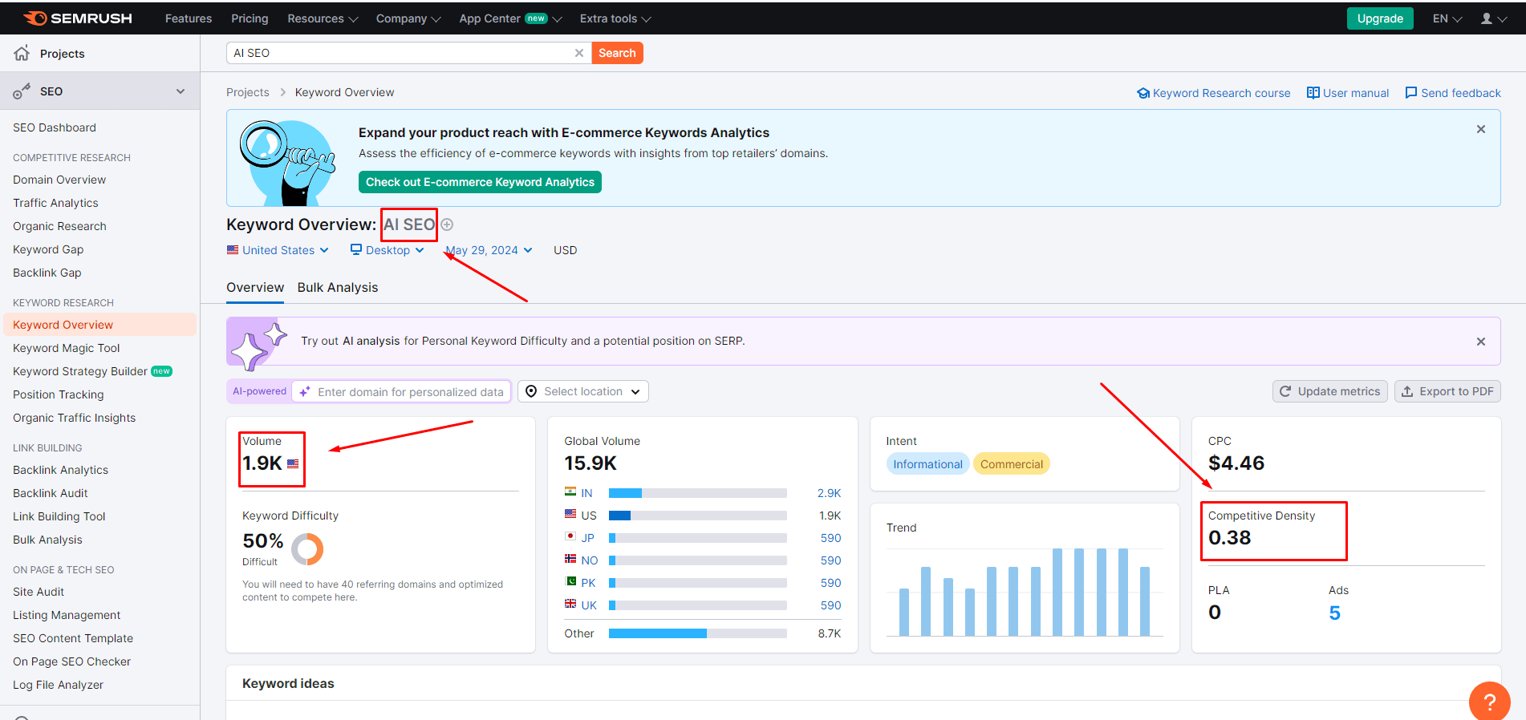Open Log File Analyzer in sidebar
1526x720 pixels.
click(x=58, y=685)
